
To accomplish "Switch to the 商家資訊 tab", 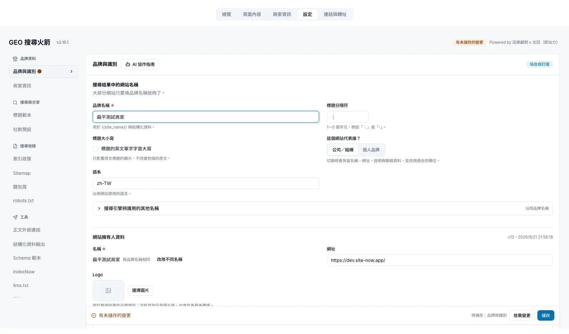I will (x=282, y=14).
